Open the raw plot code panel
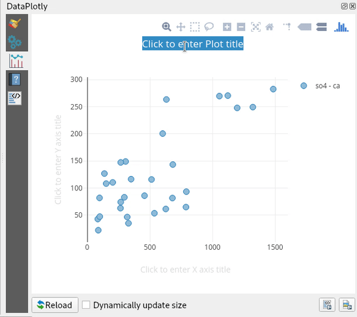Image resolution: width=357 pixels, height=317 pixels. pos(14,98)
